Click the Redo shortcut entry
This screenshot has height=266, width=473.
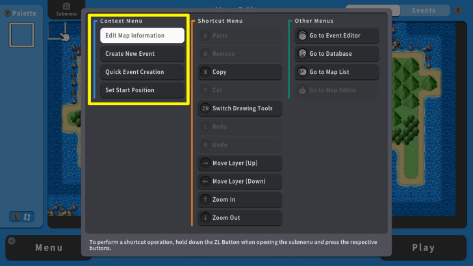click(x=240, y=127)
